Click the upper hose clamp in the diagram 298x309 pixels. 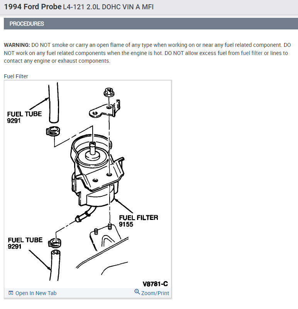(53, 131)
